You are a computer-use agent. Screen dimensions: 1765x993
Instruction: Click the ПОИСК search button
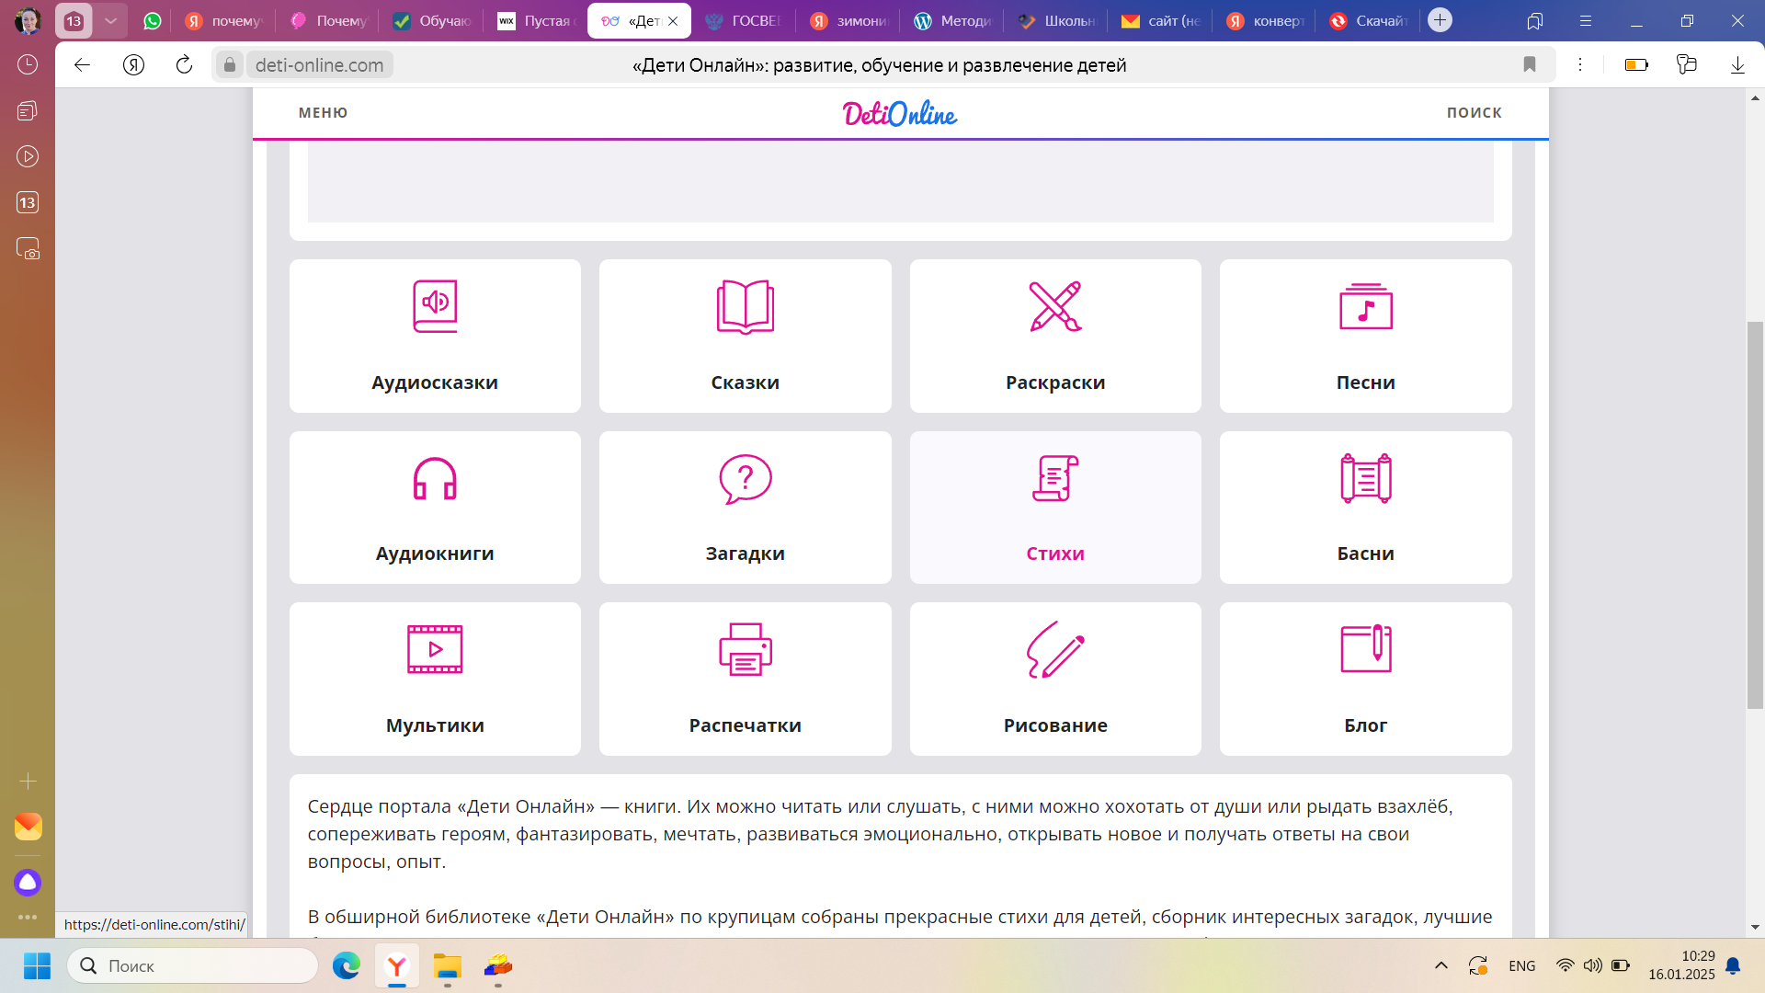[1474, 112]
